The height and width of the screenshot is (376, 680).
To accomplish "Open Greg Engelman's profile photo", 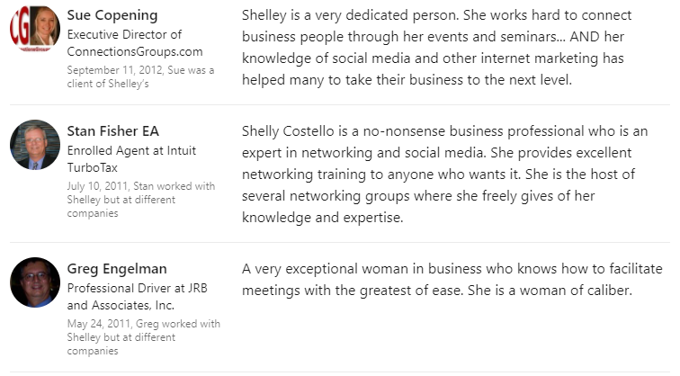I will pos(35,282).
